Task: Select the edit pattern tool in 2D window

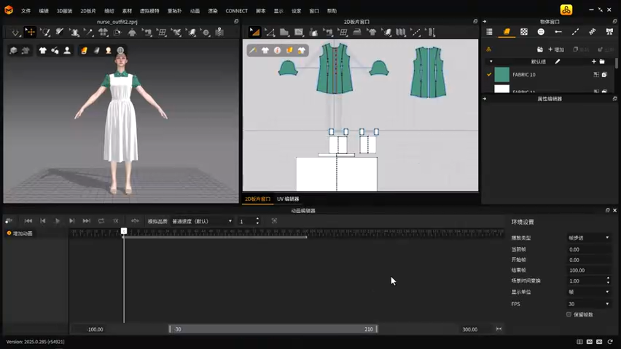Action: [270, 32]
